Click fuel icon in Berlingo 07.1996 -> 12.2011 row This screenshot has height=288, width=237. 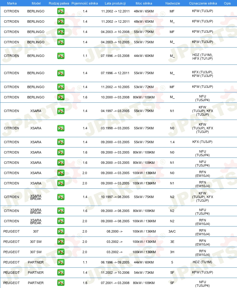click(61, 73)
